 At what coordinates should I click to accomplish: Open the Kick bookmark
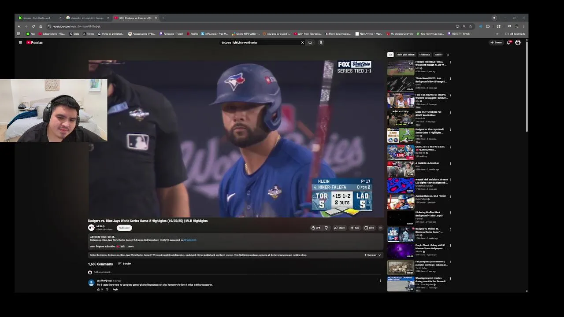(31, 34)
